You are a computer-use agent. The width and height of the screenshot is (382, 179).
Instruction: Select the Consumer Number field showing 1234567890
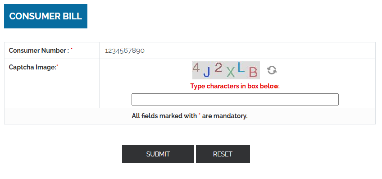237,50
